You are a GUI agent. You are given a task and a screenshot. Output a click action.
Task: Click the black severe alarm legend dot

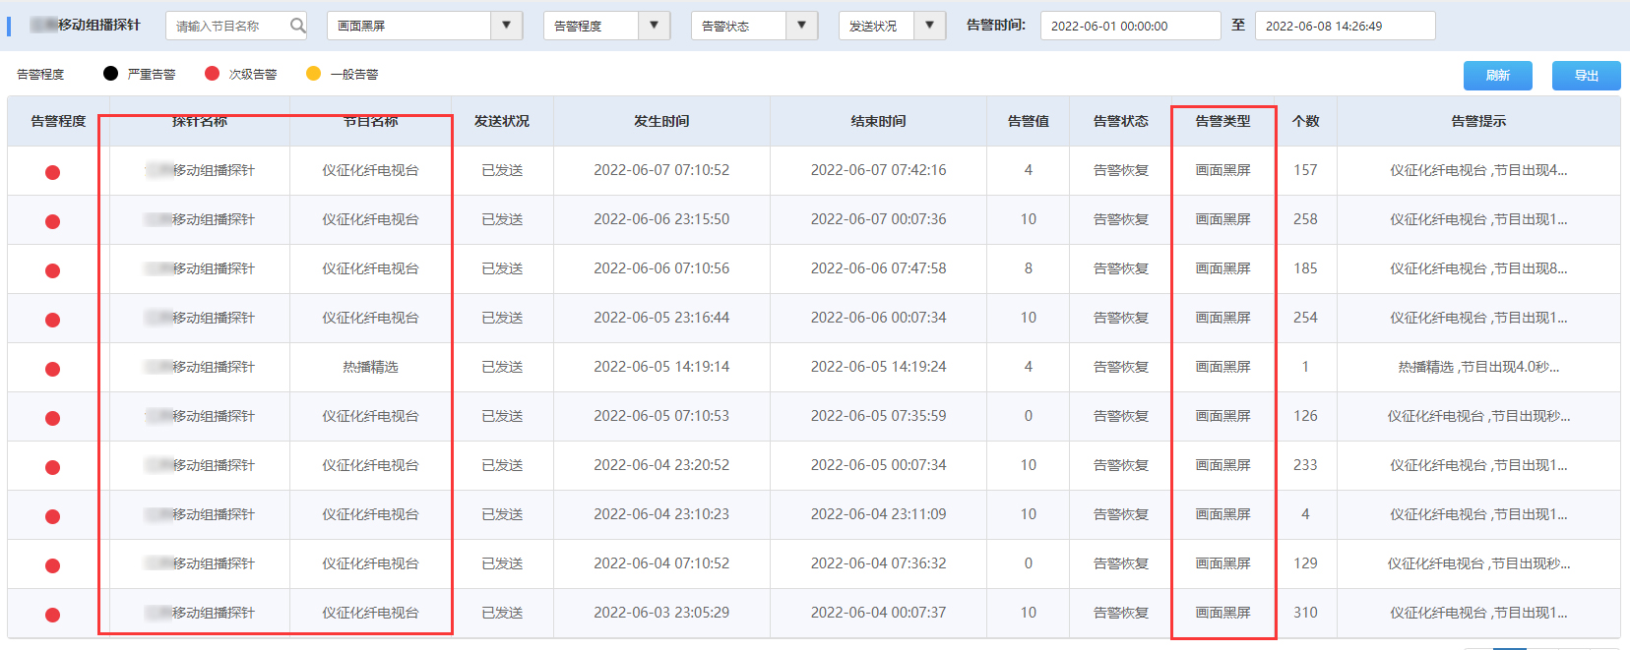pos(110,74)
